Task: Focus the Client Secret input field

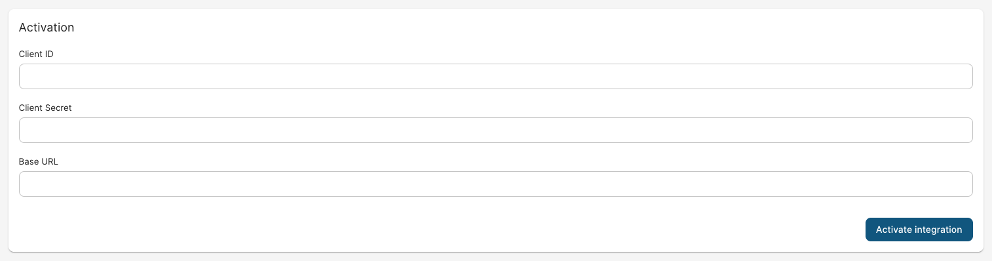Action: click(x=496, y=130)
